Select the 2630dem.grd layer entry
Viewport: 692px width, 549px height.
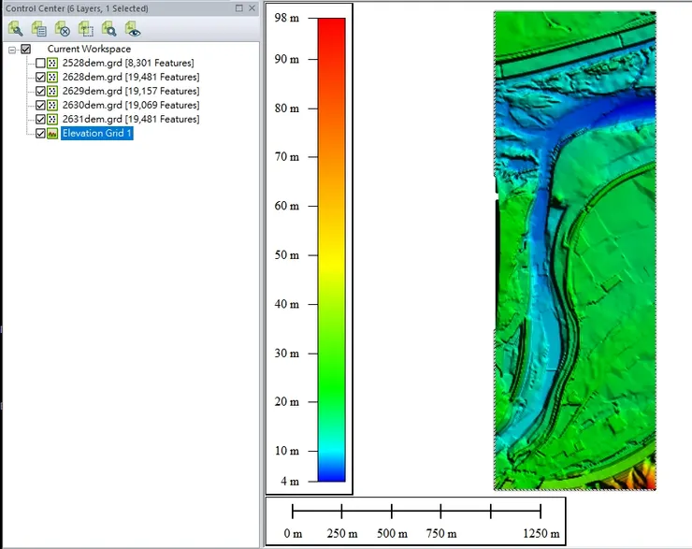pyautogui.click(x=130, y=106)
